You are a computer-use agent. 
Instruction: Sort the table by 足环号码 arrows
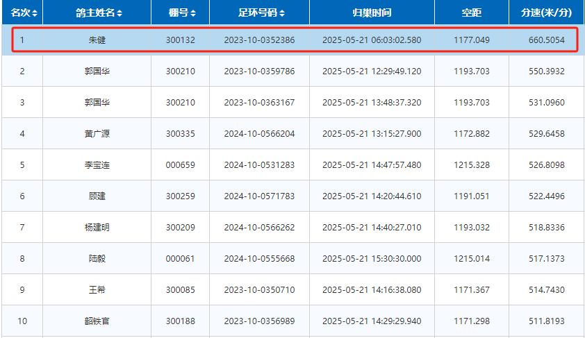[x=281, y=13]
